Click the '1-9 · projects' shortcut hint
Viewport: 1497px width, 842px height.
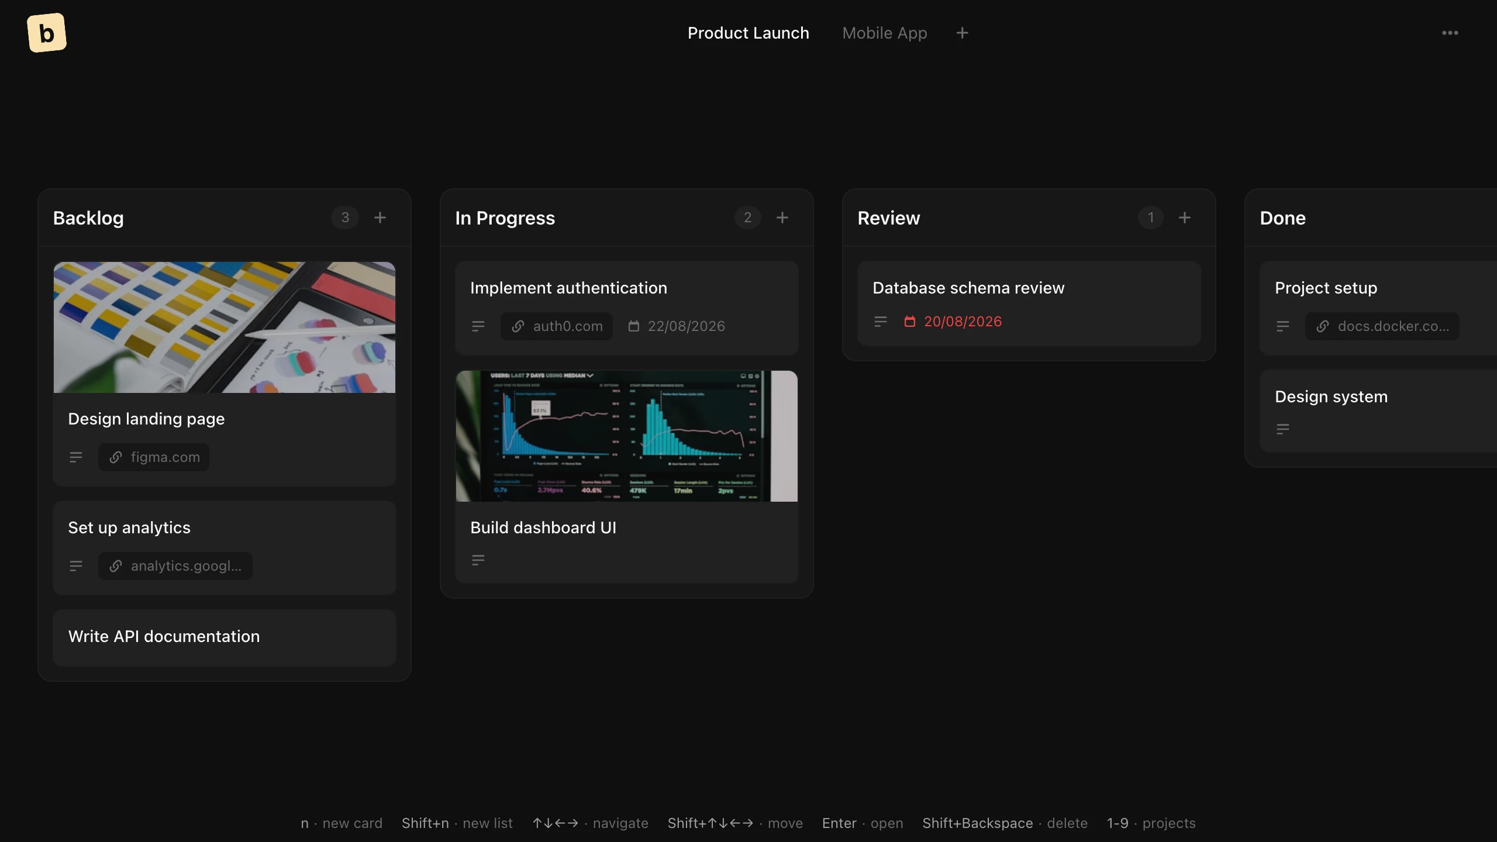(x=1151, y=823)
